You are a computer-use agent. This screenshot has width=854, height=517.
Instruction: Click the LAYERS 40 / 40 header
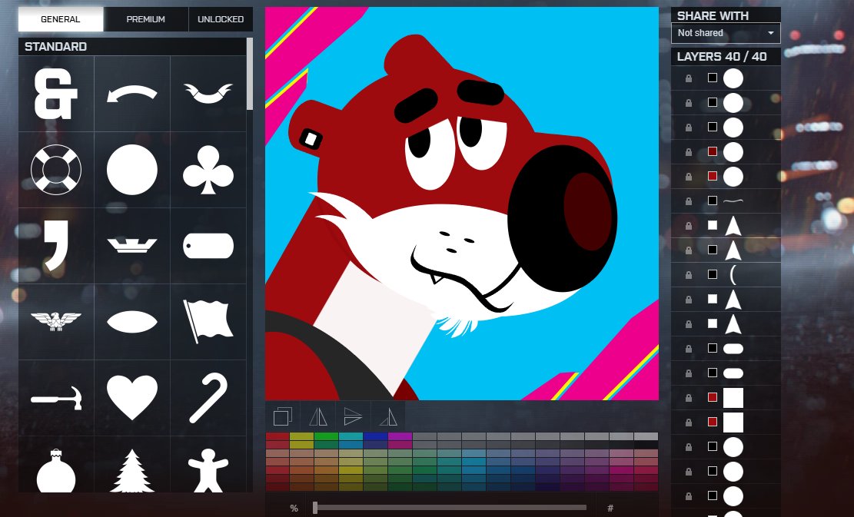[726, 57]
